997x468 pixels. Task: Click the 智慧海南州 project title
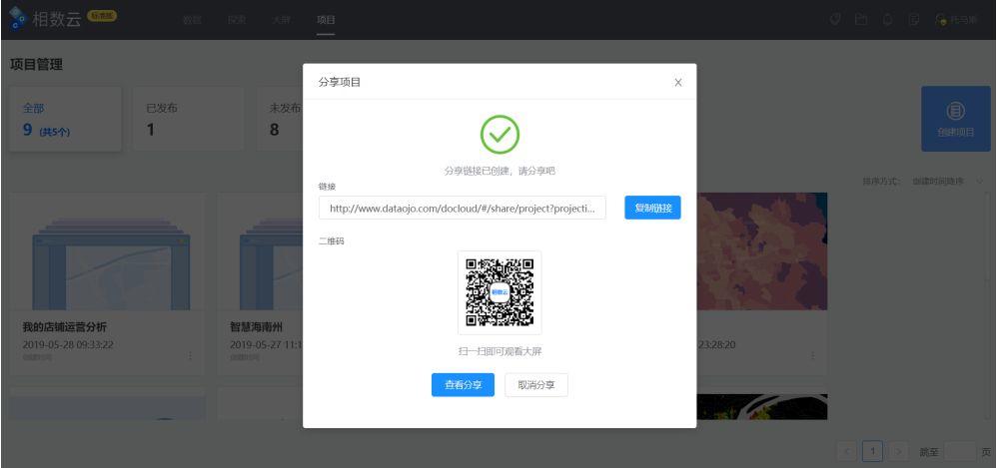pos(256,327)
